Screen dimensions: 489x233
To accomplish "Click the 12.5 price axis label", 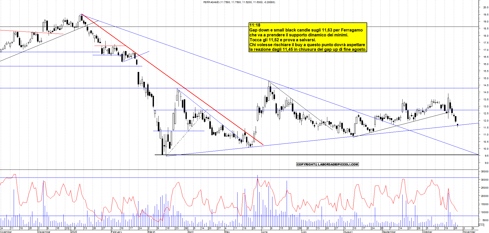I will (486, 114).
